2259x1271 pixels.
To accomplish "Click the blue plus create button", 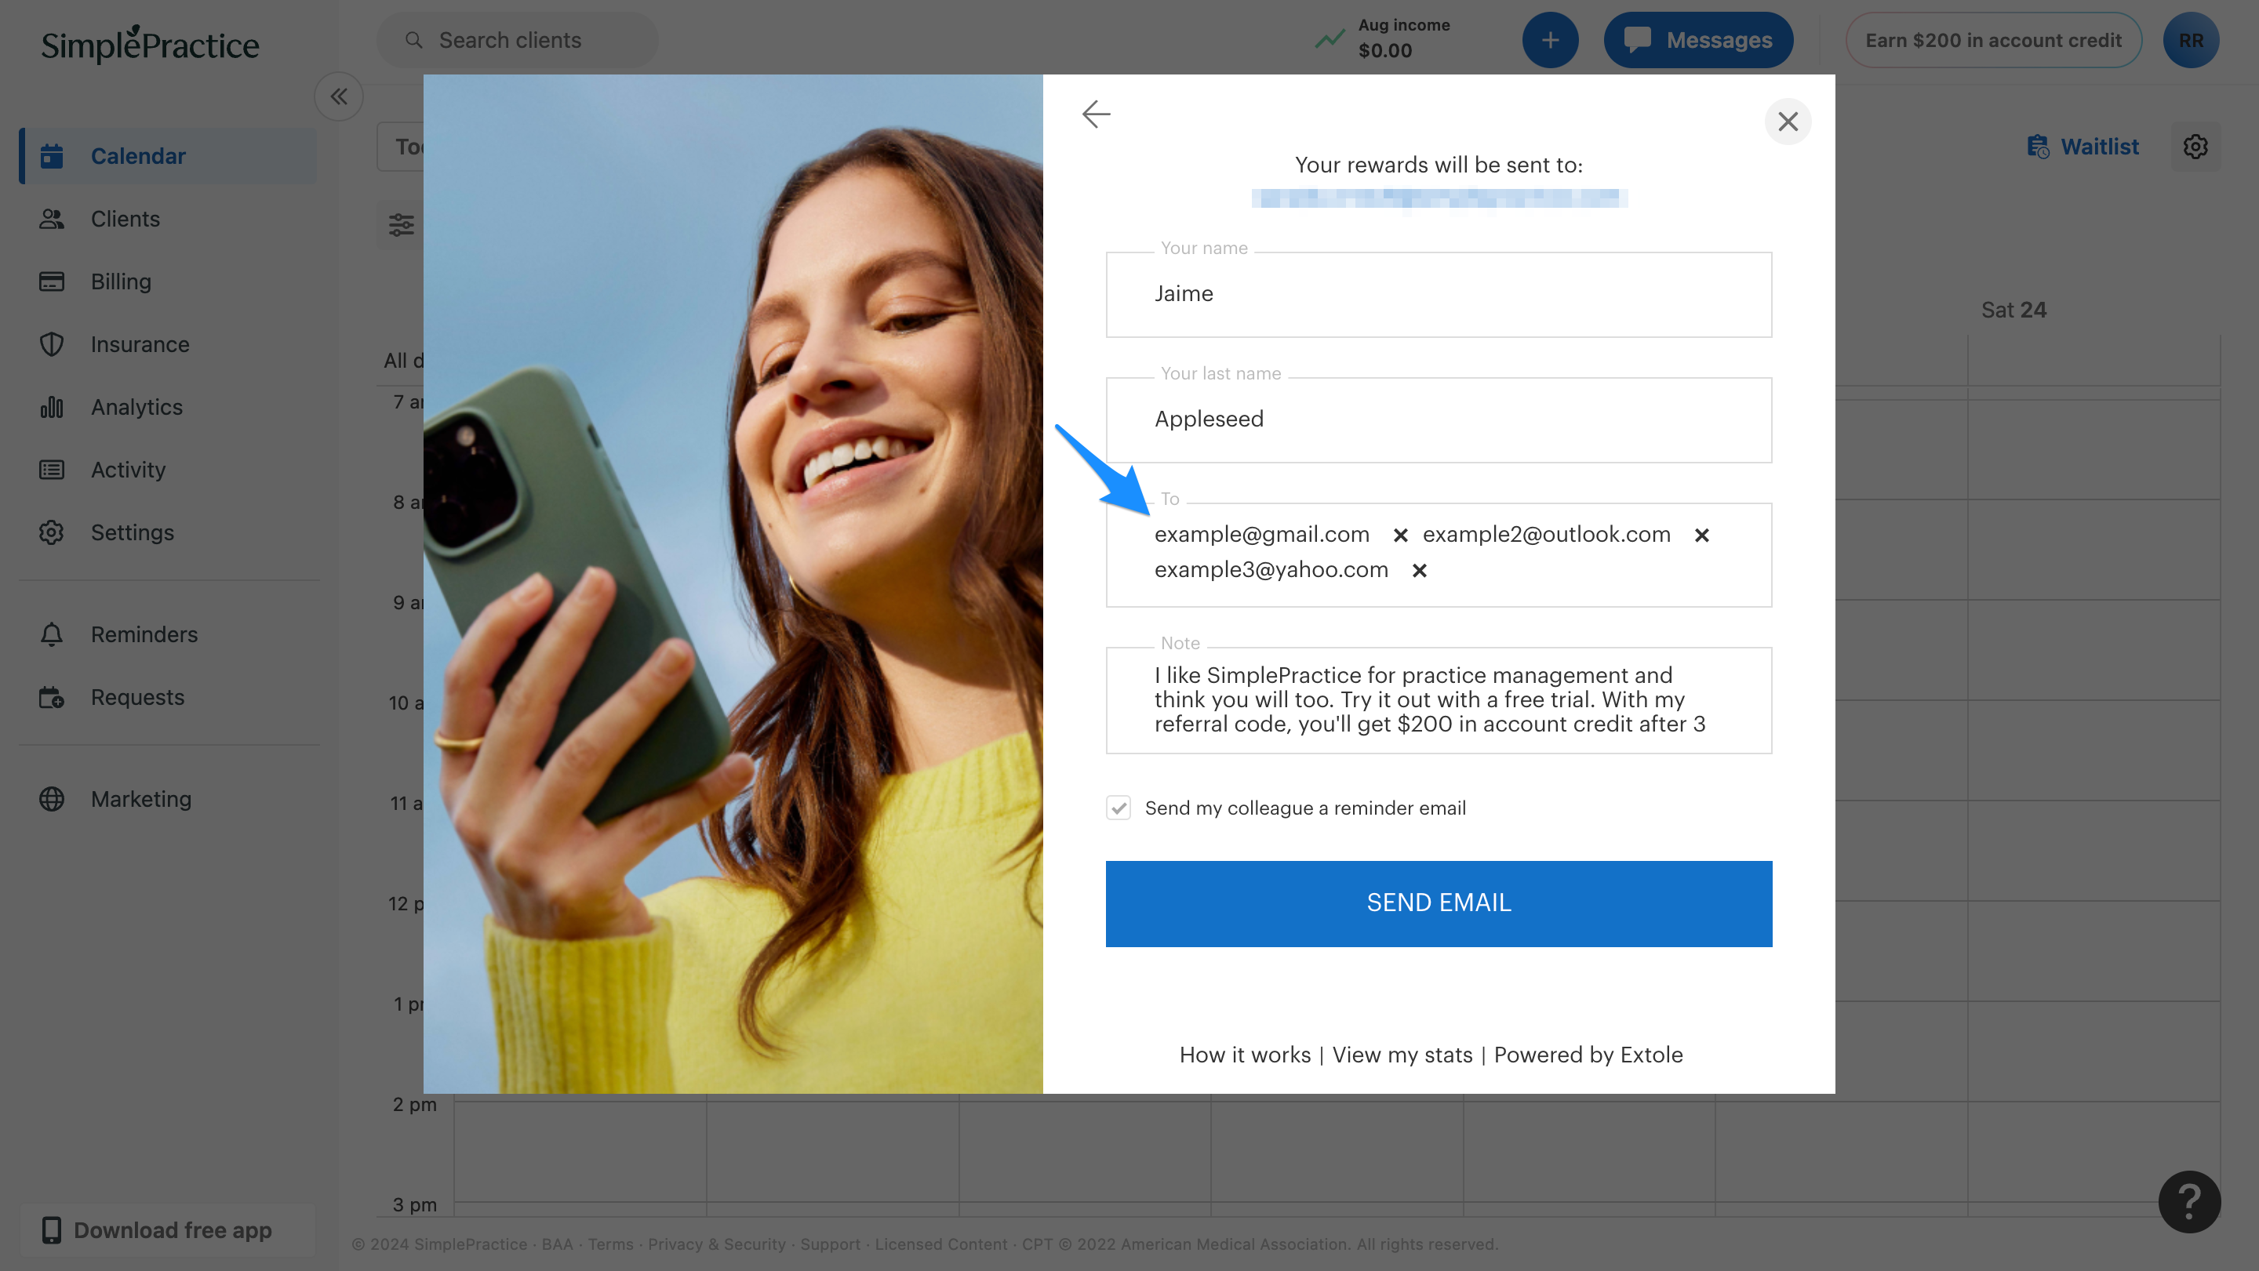I will point(1550,40).
